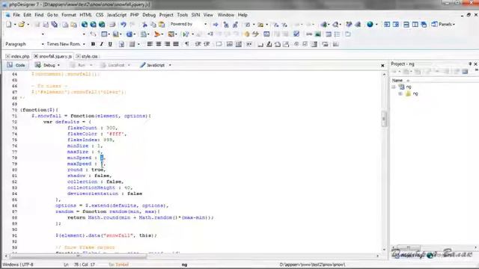Open the JavaScript menu
The height and width of the screenshot is (269, 479).
(117, 15)
